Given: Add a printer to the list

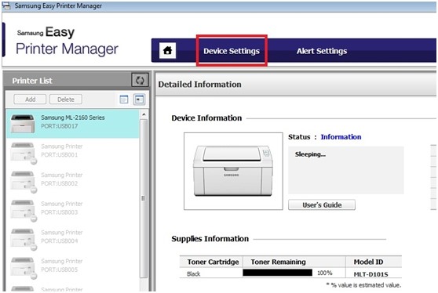Looking at the screenshot, I should [30, 99].
